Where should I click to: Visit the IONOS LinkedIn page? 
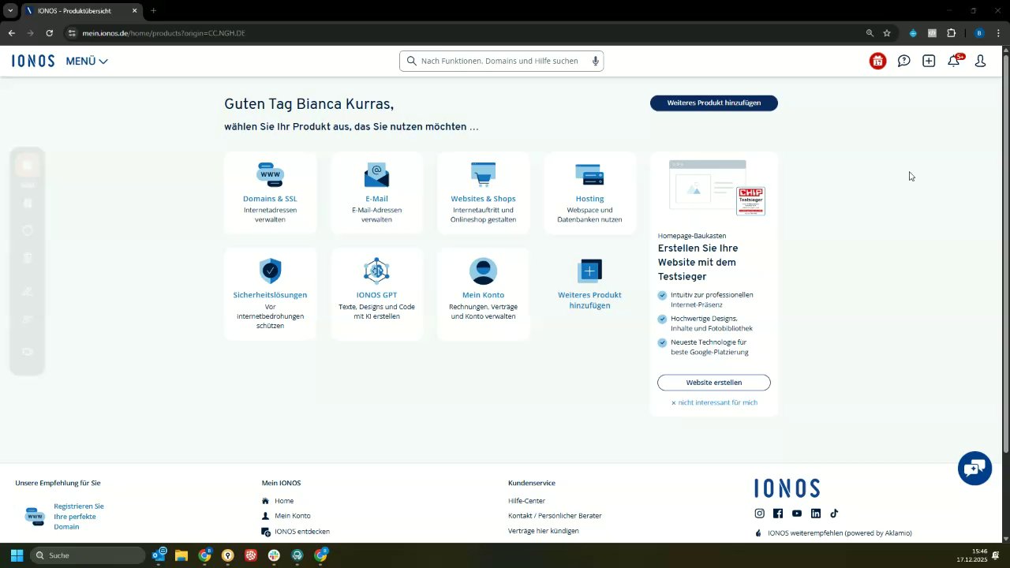pos(816,514)
